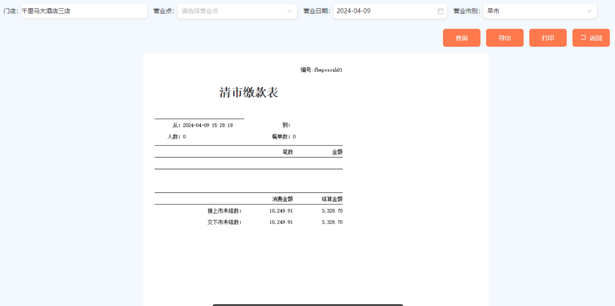615x306 pixels.
Task: Click the 营业日期 field showing 2024-04-09
Action: [x=384, y=11]
